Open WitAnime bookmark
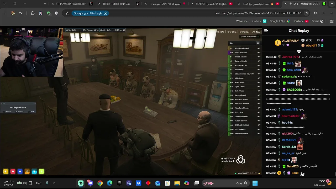 (x=251, y=21)
